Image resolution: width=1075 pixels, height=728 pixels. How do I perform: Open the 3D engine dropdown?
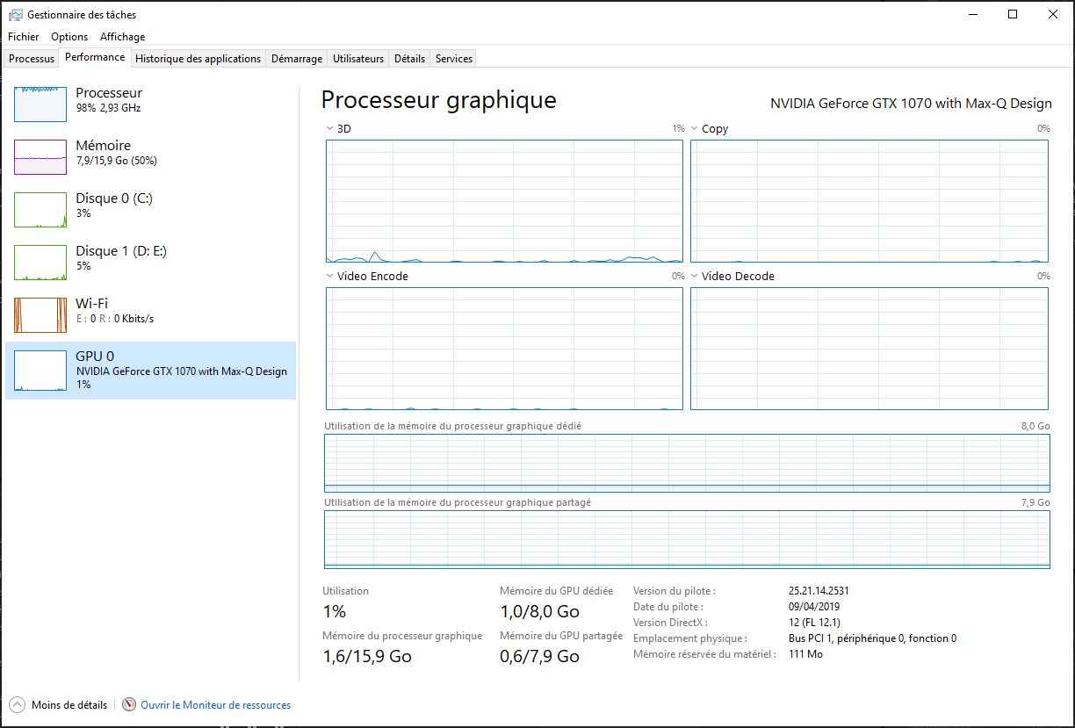(338, 129)
